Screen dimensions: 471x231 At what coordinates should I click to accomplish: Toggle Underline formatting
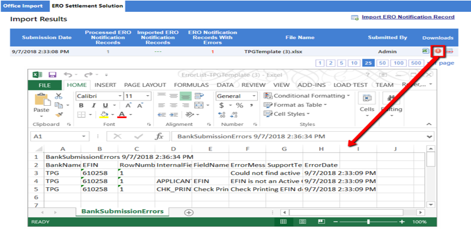click(x=105, y=105)
